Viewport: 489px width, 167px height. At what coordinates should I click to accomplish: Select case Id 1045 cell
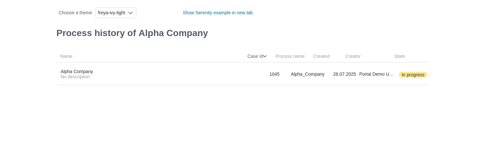coord(274,74)
